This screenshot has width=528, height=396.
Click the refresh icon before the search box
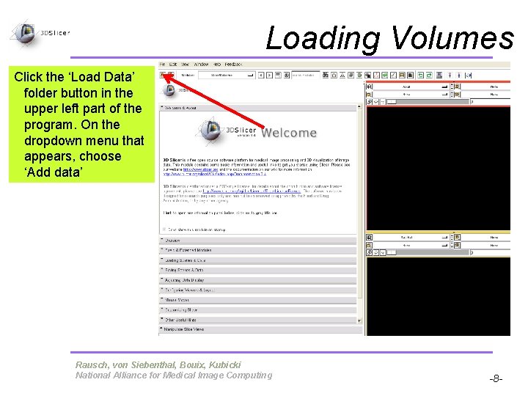pos(287,75)
